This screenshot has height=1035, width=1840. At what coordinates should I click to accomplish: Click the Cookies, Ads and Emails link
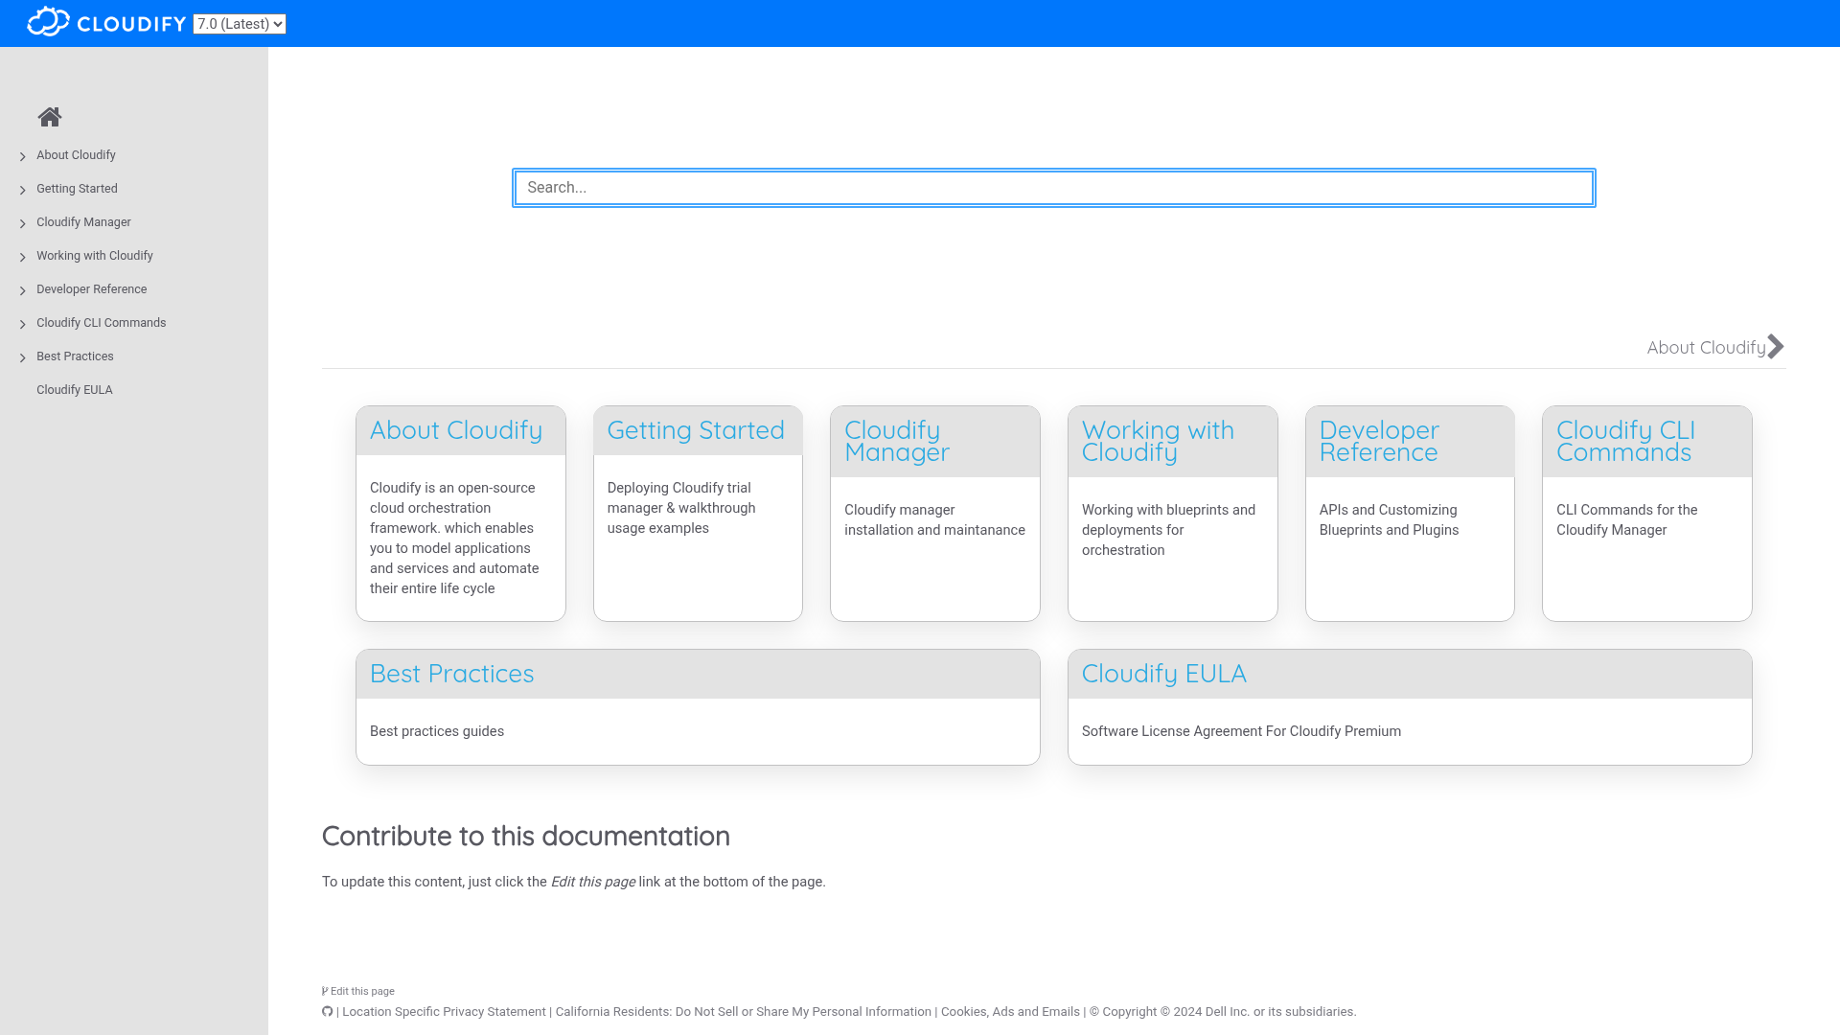point(1009,1011)
